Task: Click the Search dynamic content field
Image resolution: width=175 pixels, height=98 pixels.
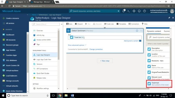Action: (x=159, y=37)
